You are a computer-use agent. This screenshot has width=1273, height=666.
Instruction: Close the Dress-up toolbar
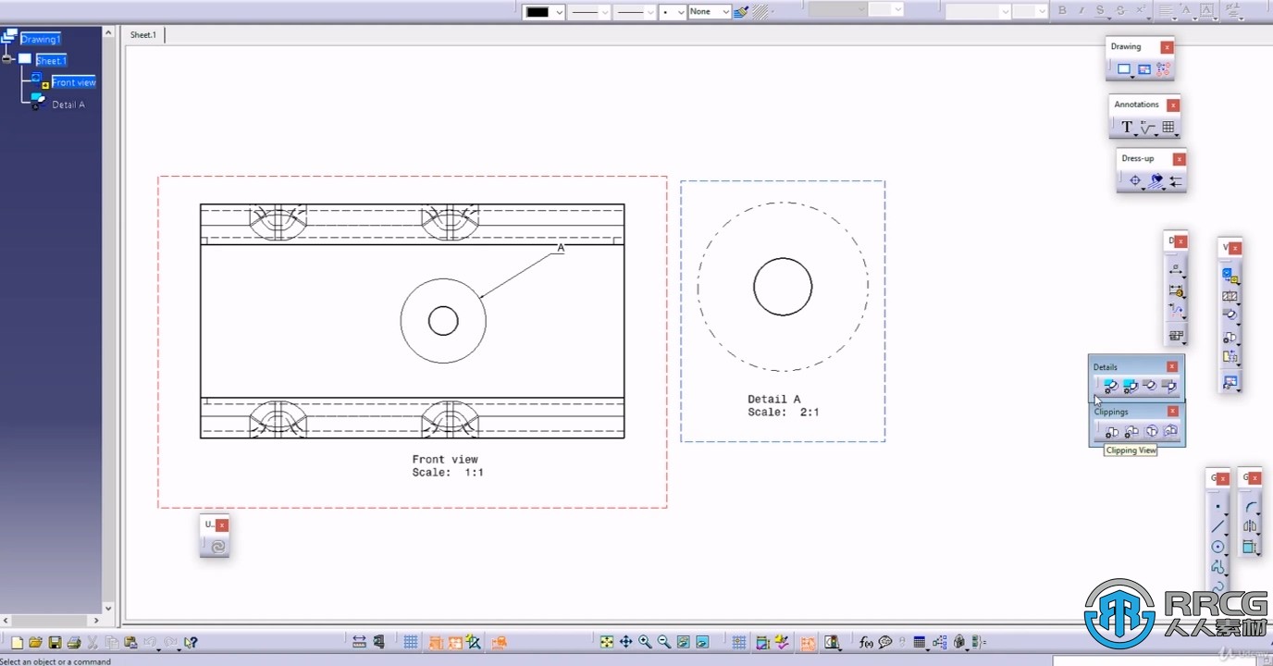tap(1179, 159)
